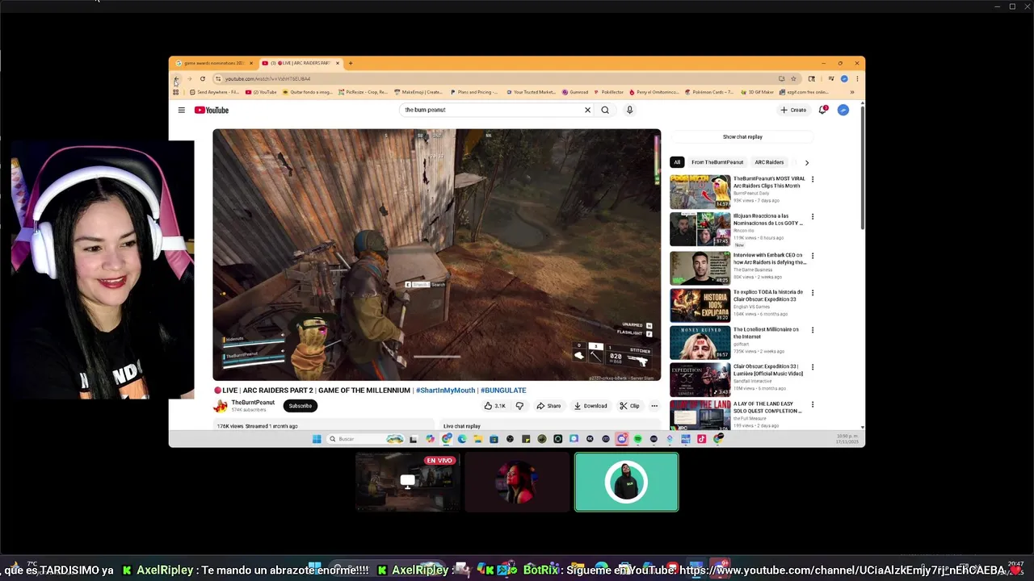Image resolution: width=1034 pixels, height=581 pixels.
Task: Open TheBurntPeanut channel avatar
Action: click(x=220, y=406)
